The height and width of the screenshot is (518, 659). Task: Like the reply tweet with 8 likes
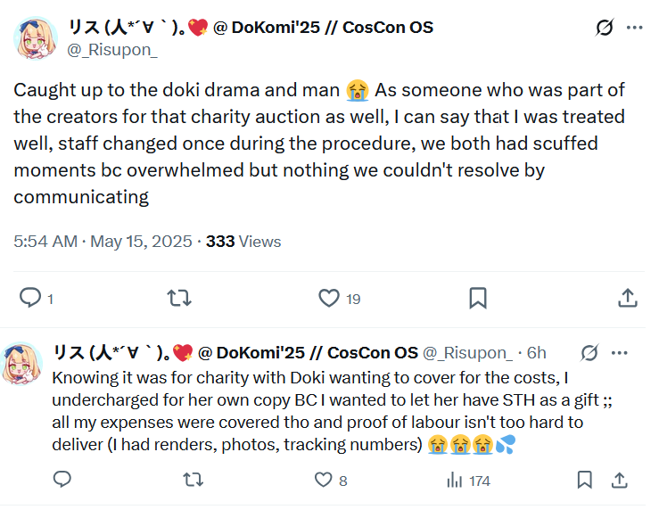(x=323, y=480)
